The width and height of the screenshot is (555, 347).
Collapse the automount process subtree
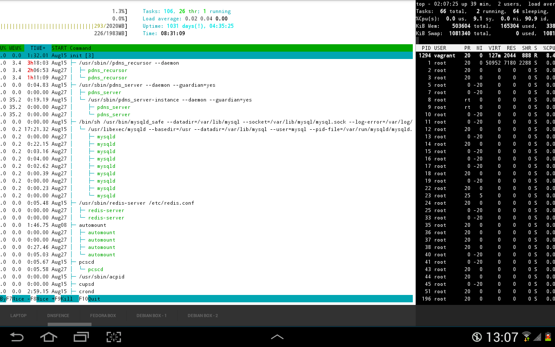click(73, 225)
